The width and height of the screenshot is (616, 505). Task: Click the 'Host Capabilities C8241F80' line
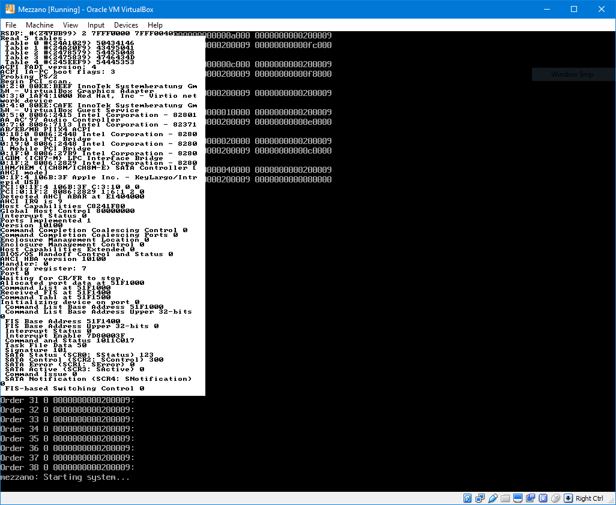point(63,206)
